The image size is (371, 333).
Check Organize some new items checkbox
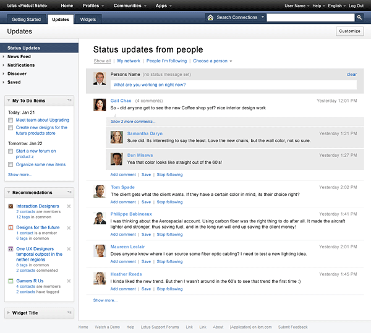(11, 164)
